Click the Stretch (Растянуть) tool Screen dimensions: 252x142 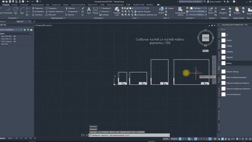[37, 15]
